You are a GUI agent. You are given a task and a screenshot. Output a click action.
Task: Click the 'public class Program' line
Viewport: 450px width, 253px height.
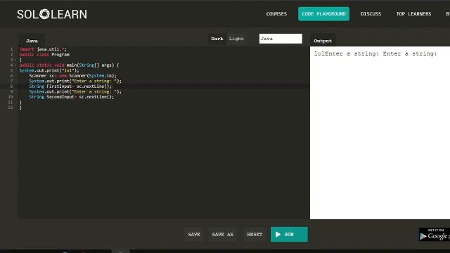point(44,55)
